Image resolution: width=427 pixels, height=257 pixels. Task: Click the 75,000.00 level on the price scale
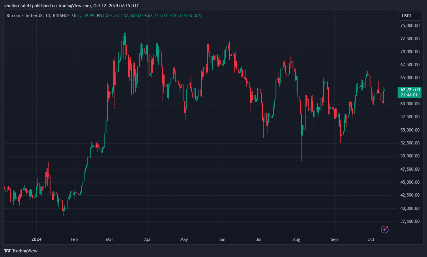[x=410, y=25]
